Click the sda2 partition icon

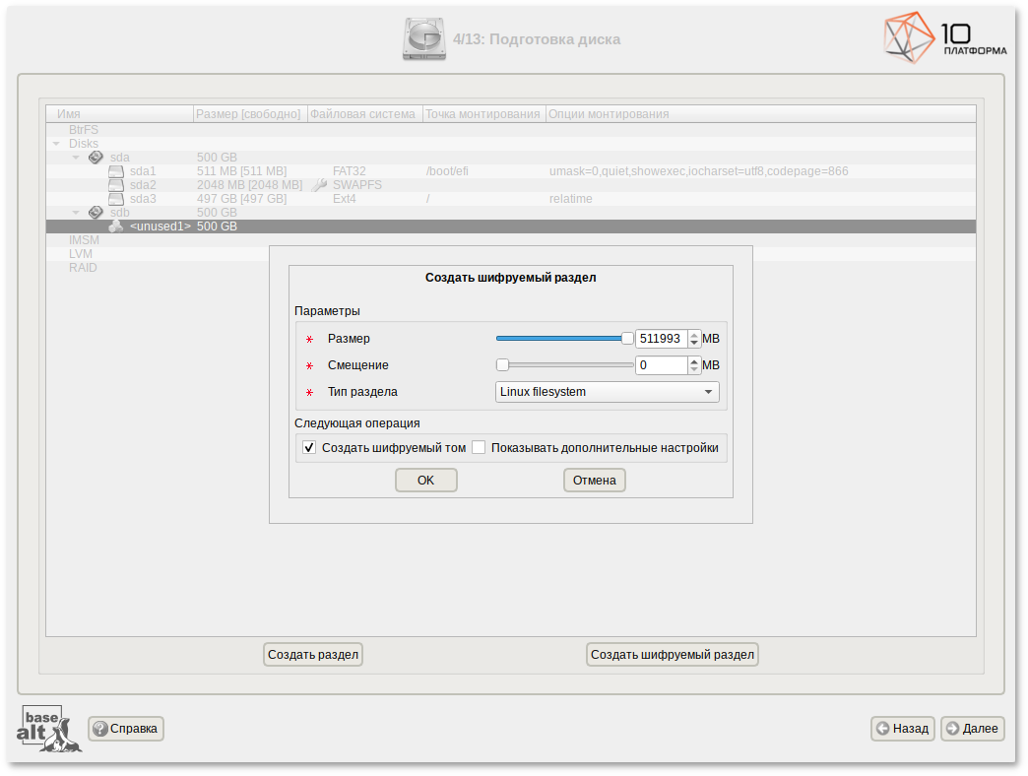click(x=116, y=185)
